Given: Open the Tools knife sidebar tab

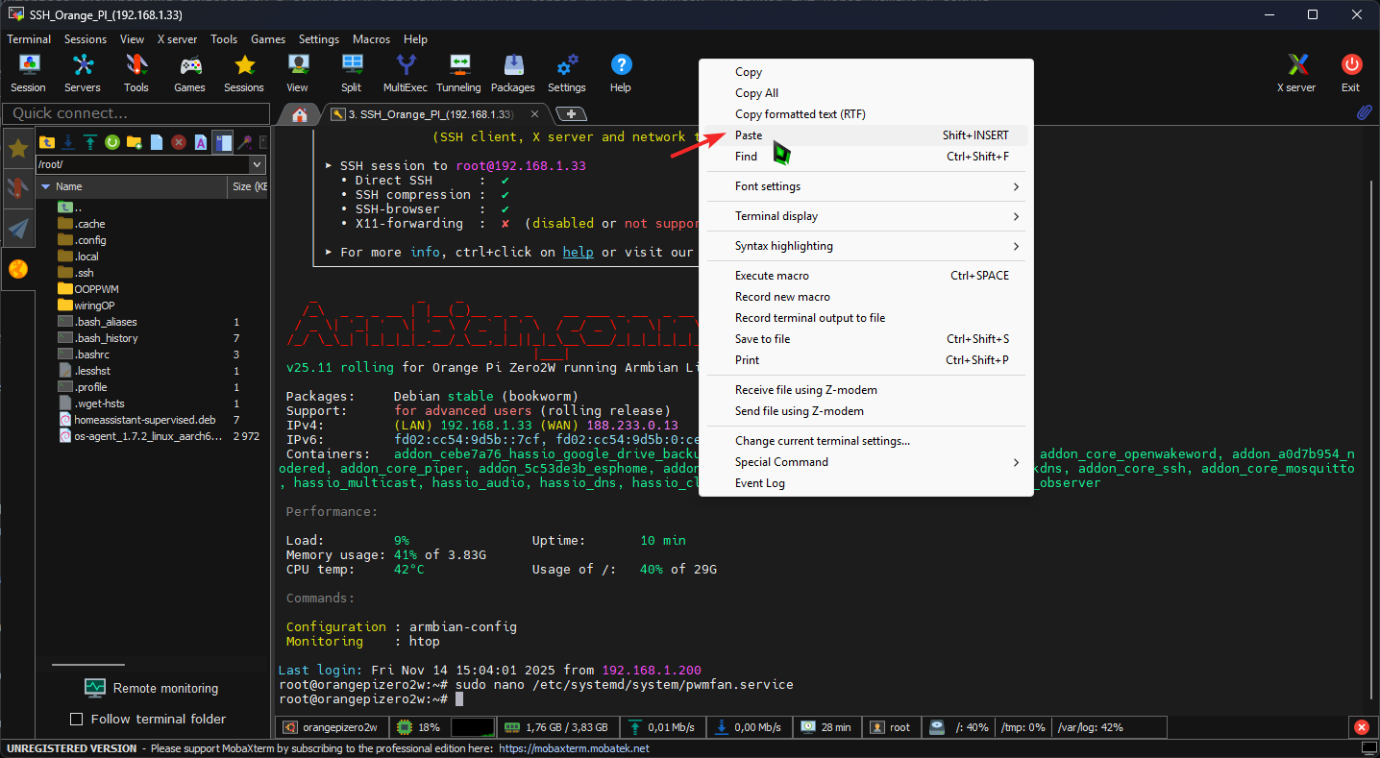Looking at the screenshot, I should pyautogui.click(x=17, y=188).
